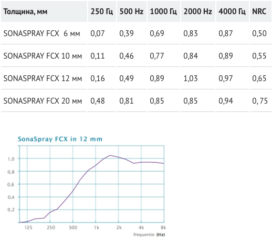
Task: Click the 8k label on chart x-axis
Action: (x=163, y=228)
